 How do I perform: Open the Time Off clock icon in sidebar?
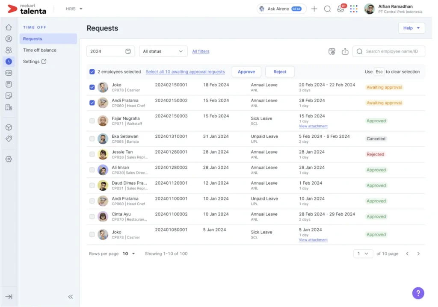click(9, 62)
